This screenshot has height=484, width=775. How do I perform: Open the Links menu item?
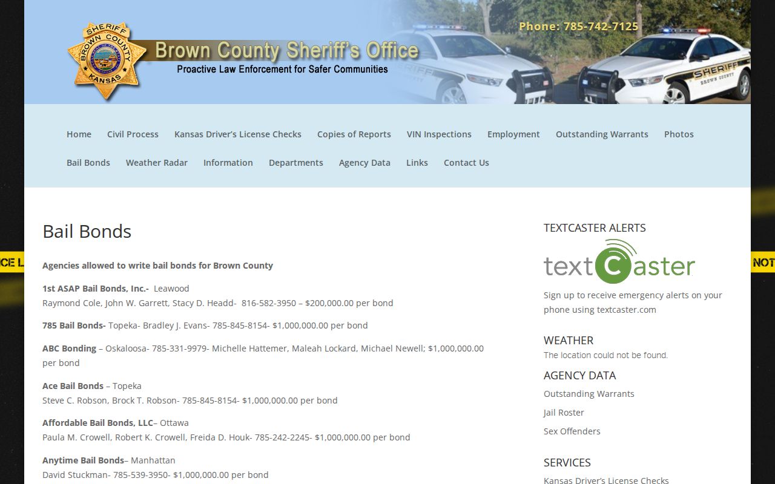tap(417, 163)
